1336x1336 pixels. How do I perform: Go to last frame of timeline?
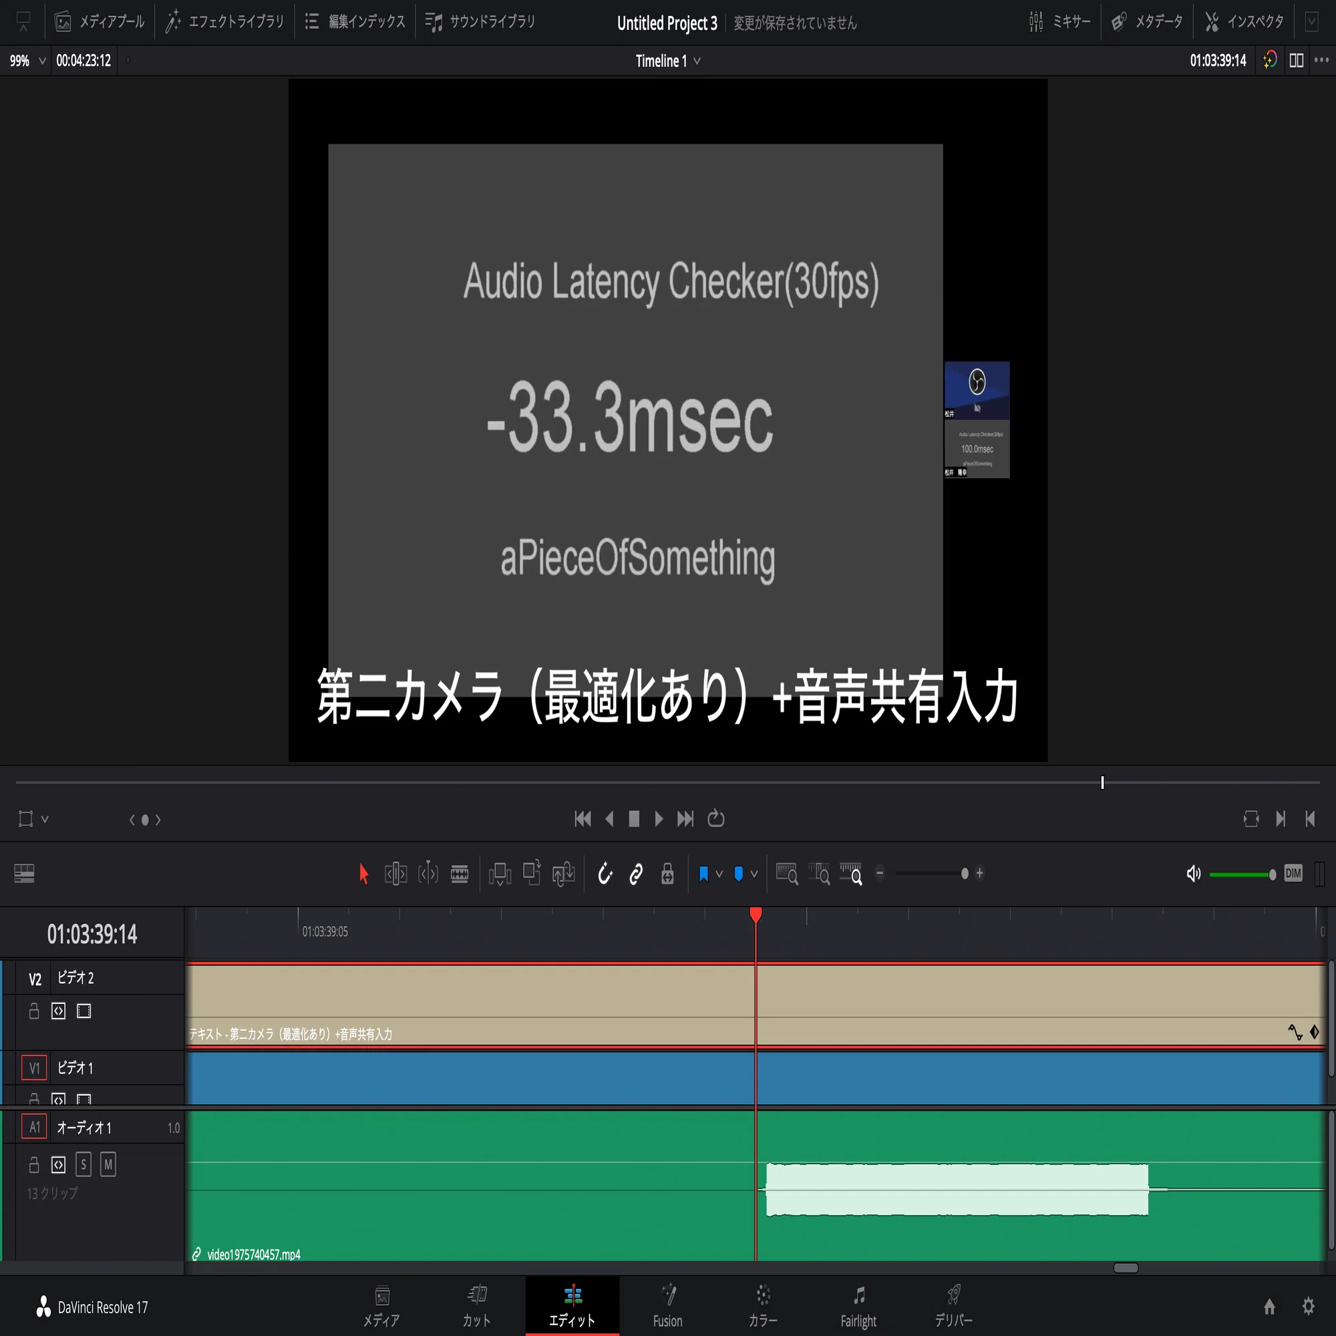coord(685,820)
